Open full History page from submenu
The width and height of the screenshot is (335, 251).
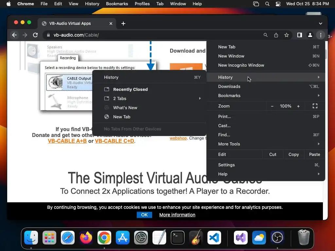(x=149, y=77)
